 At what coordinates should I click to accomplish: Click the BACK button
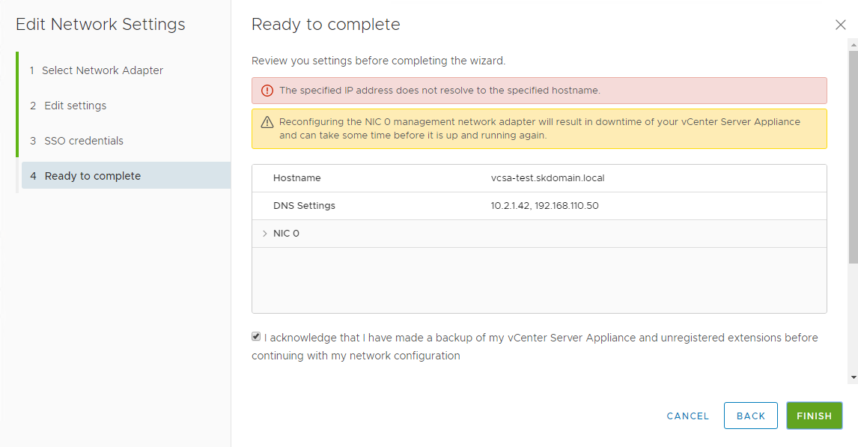[751, 416]
